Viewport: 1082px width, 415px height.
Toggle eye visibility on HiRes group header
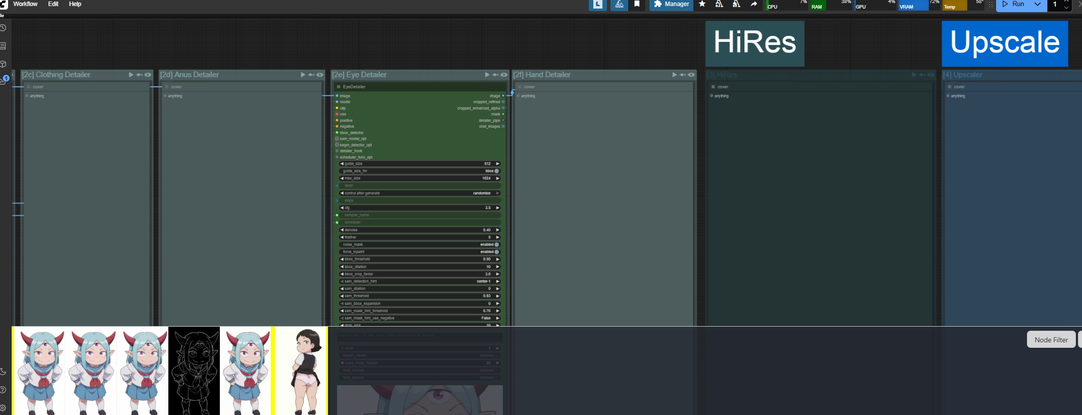931,75
